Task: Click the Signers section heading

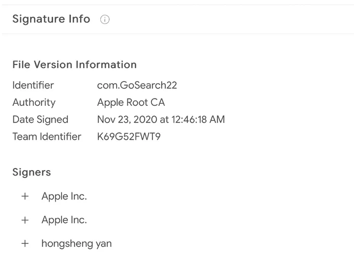Action: tap(31, 172)
